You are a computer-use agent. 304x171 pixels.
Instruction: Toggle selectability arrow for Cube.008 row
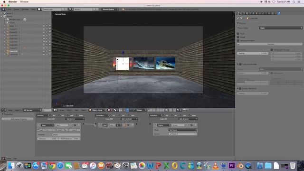click(47, 51)
